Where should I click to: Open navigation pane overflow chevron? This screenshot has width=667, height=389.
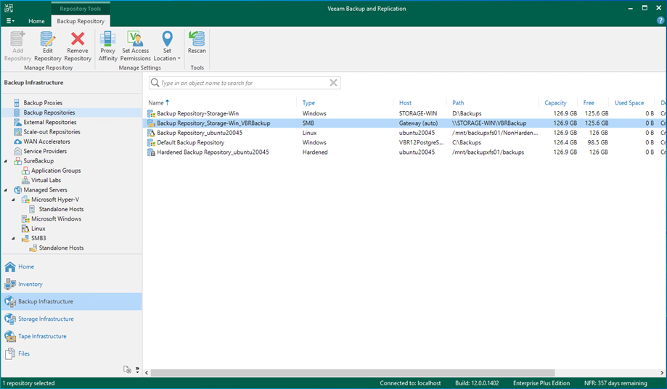pyautogui.click(x=137, y=370)
